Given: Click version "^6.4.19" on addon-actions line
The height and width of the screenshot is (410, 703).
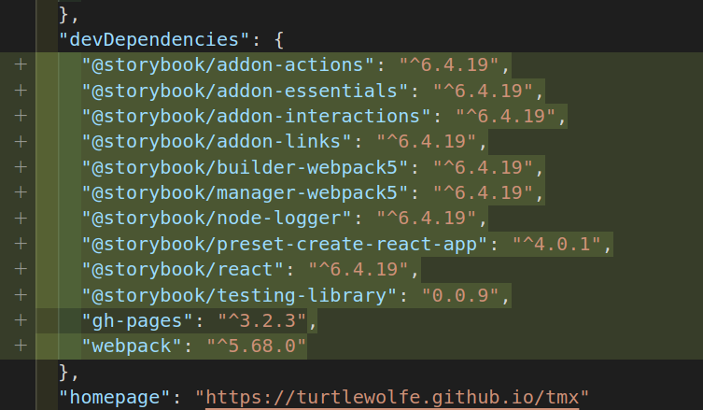Looking at the screenshot, I should tap(449, 65).
